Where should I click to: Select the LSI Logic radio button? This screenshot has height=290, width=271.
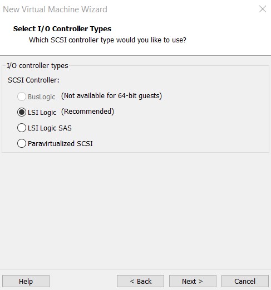(22, 112)
